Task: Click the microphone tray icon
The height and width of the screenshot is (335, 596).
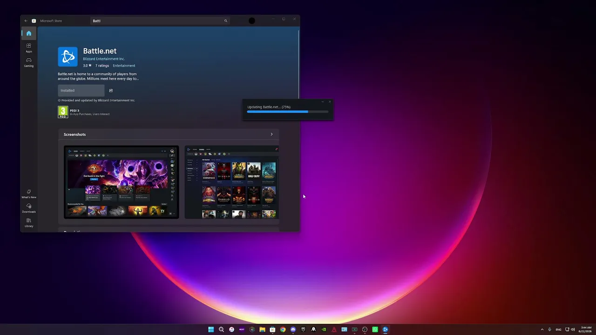Action: (550, 329)
